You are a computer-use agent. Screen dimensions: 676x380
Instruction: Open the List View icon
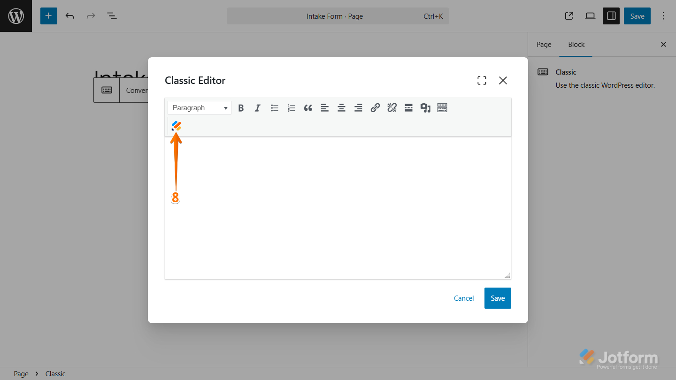click(112, 15)
